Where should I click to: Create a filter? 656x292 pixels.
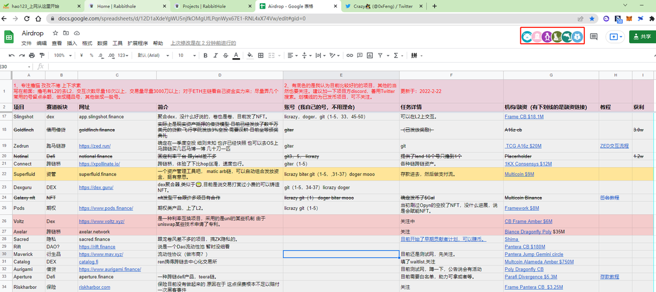[x=380, y=55]
